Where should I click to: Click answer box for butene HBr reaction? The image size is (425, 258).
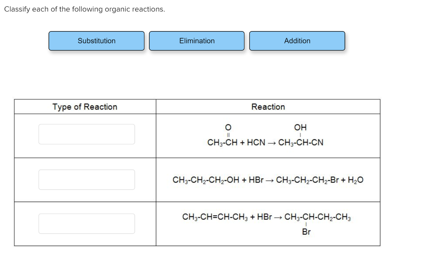pos(87,224)
